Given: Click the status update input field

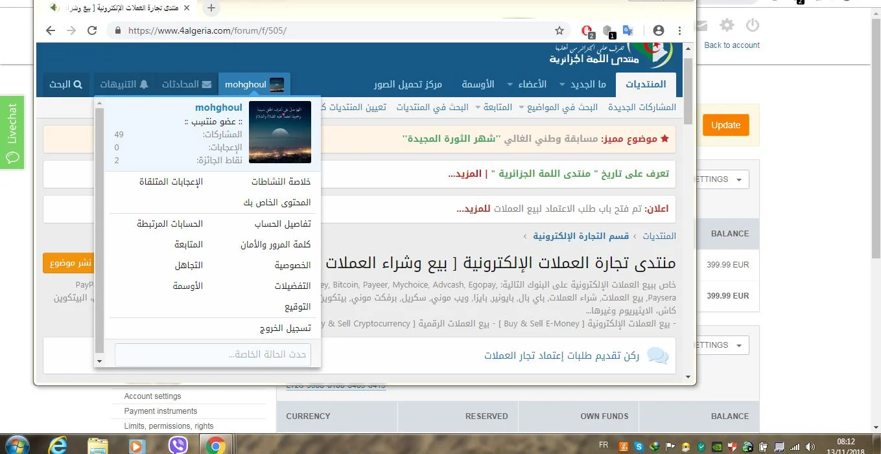Looking at the screenshot, I should click(x=213, y=354).
